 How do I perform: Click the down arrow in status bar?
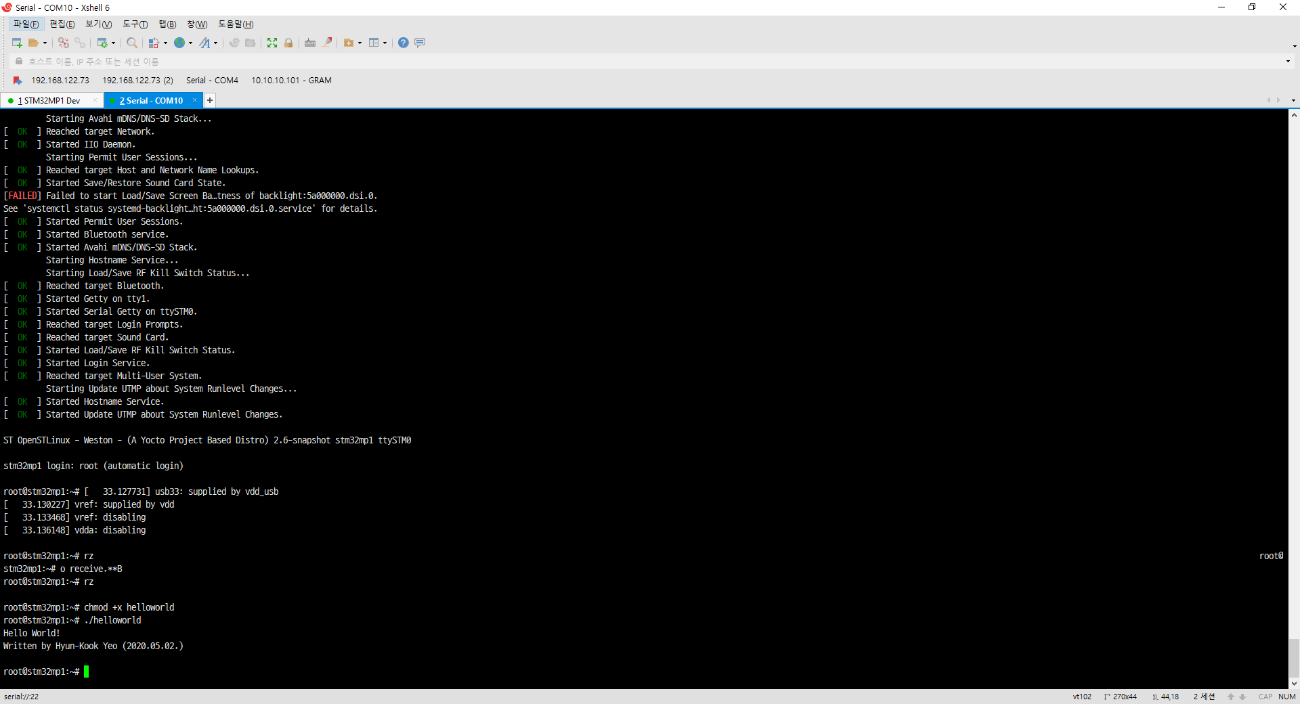(x=1242, y=697)
